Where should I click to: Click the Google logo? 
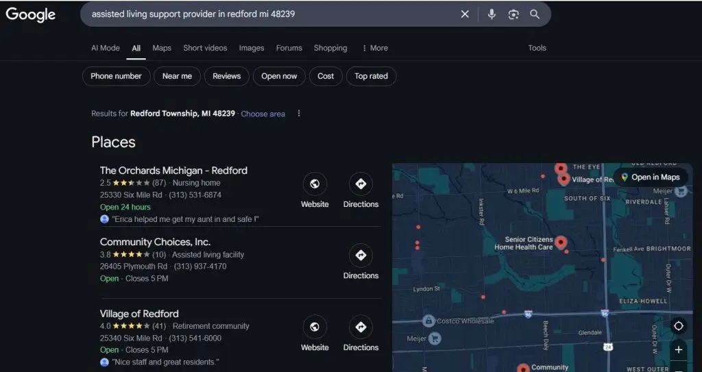pos(30,14)
